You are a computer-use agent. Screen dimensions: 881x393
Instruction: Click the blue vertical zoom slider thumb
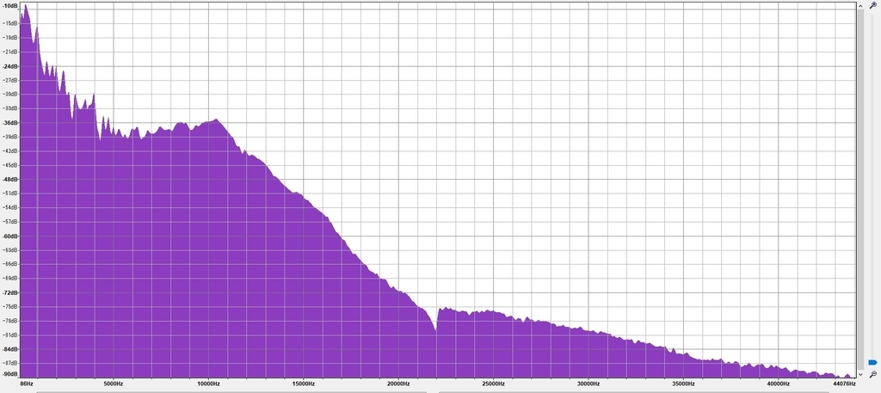coord(872,363)
